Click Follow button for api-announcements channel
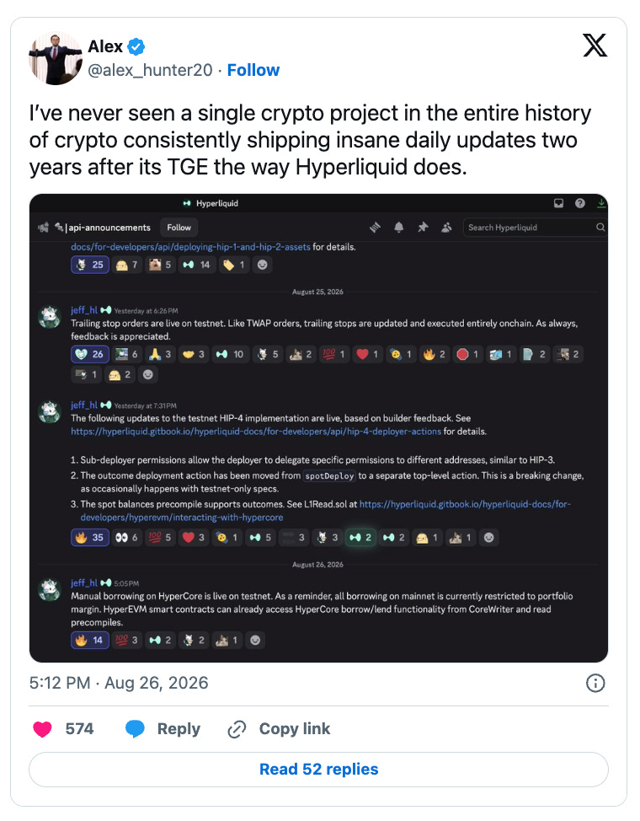Screen dimensions: 640x821 click(179, 228)
